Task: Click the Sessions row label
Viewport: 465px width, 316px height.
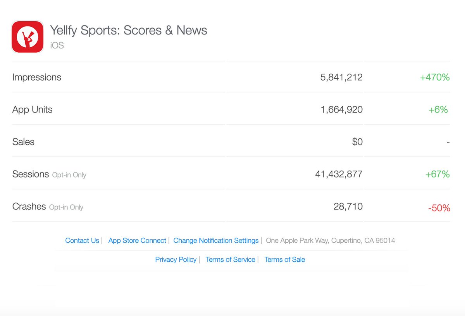Action: (x=31, y=174)
